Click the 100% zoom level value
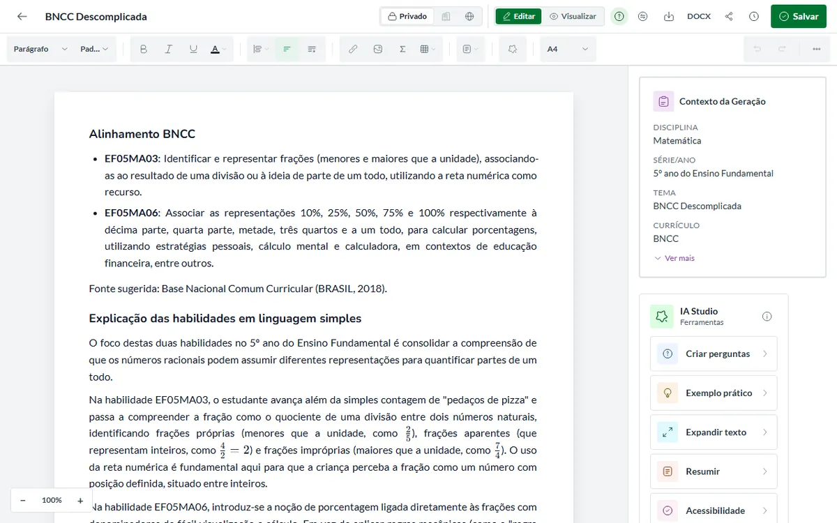Image resolution: width=837 pixels, height=523 pixels. pyautogui.click(x=52, y=500)
